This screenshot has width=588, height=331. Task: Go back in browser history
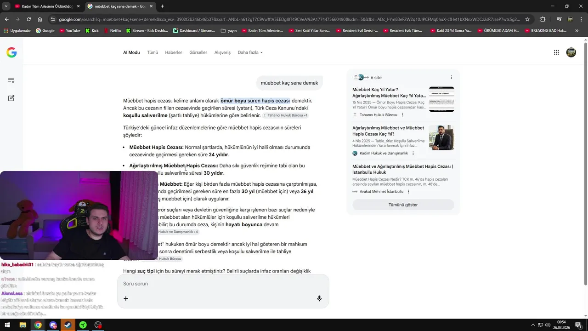click(6, 19)
